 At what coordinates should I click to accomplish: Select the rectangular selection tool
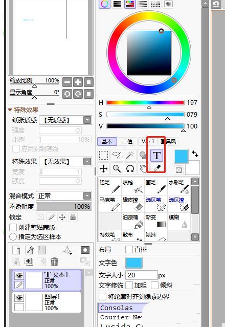[x=103, y=155]
